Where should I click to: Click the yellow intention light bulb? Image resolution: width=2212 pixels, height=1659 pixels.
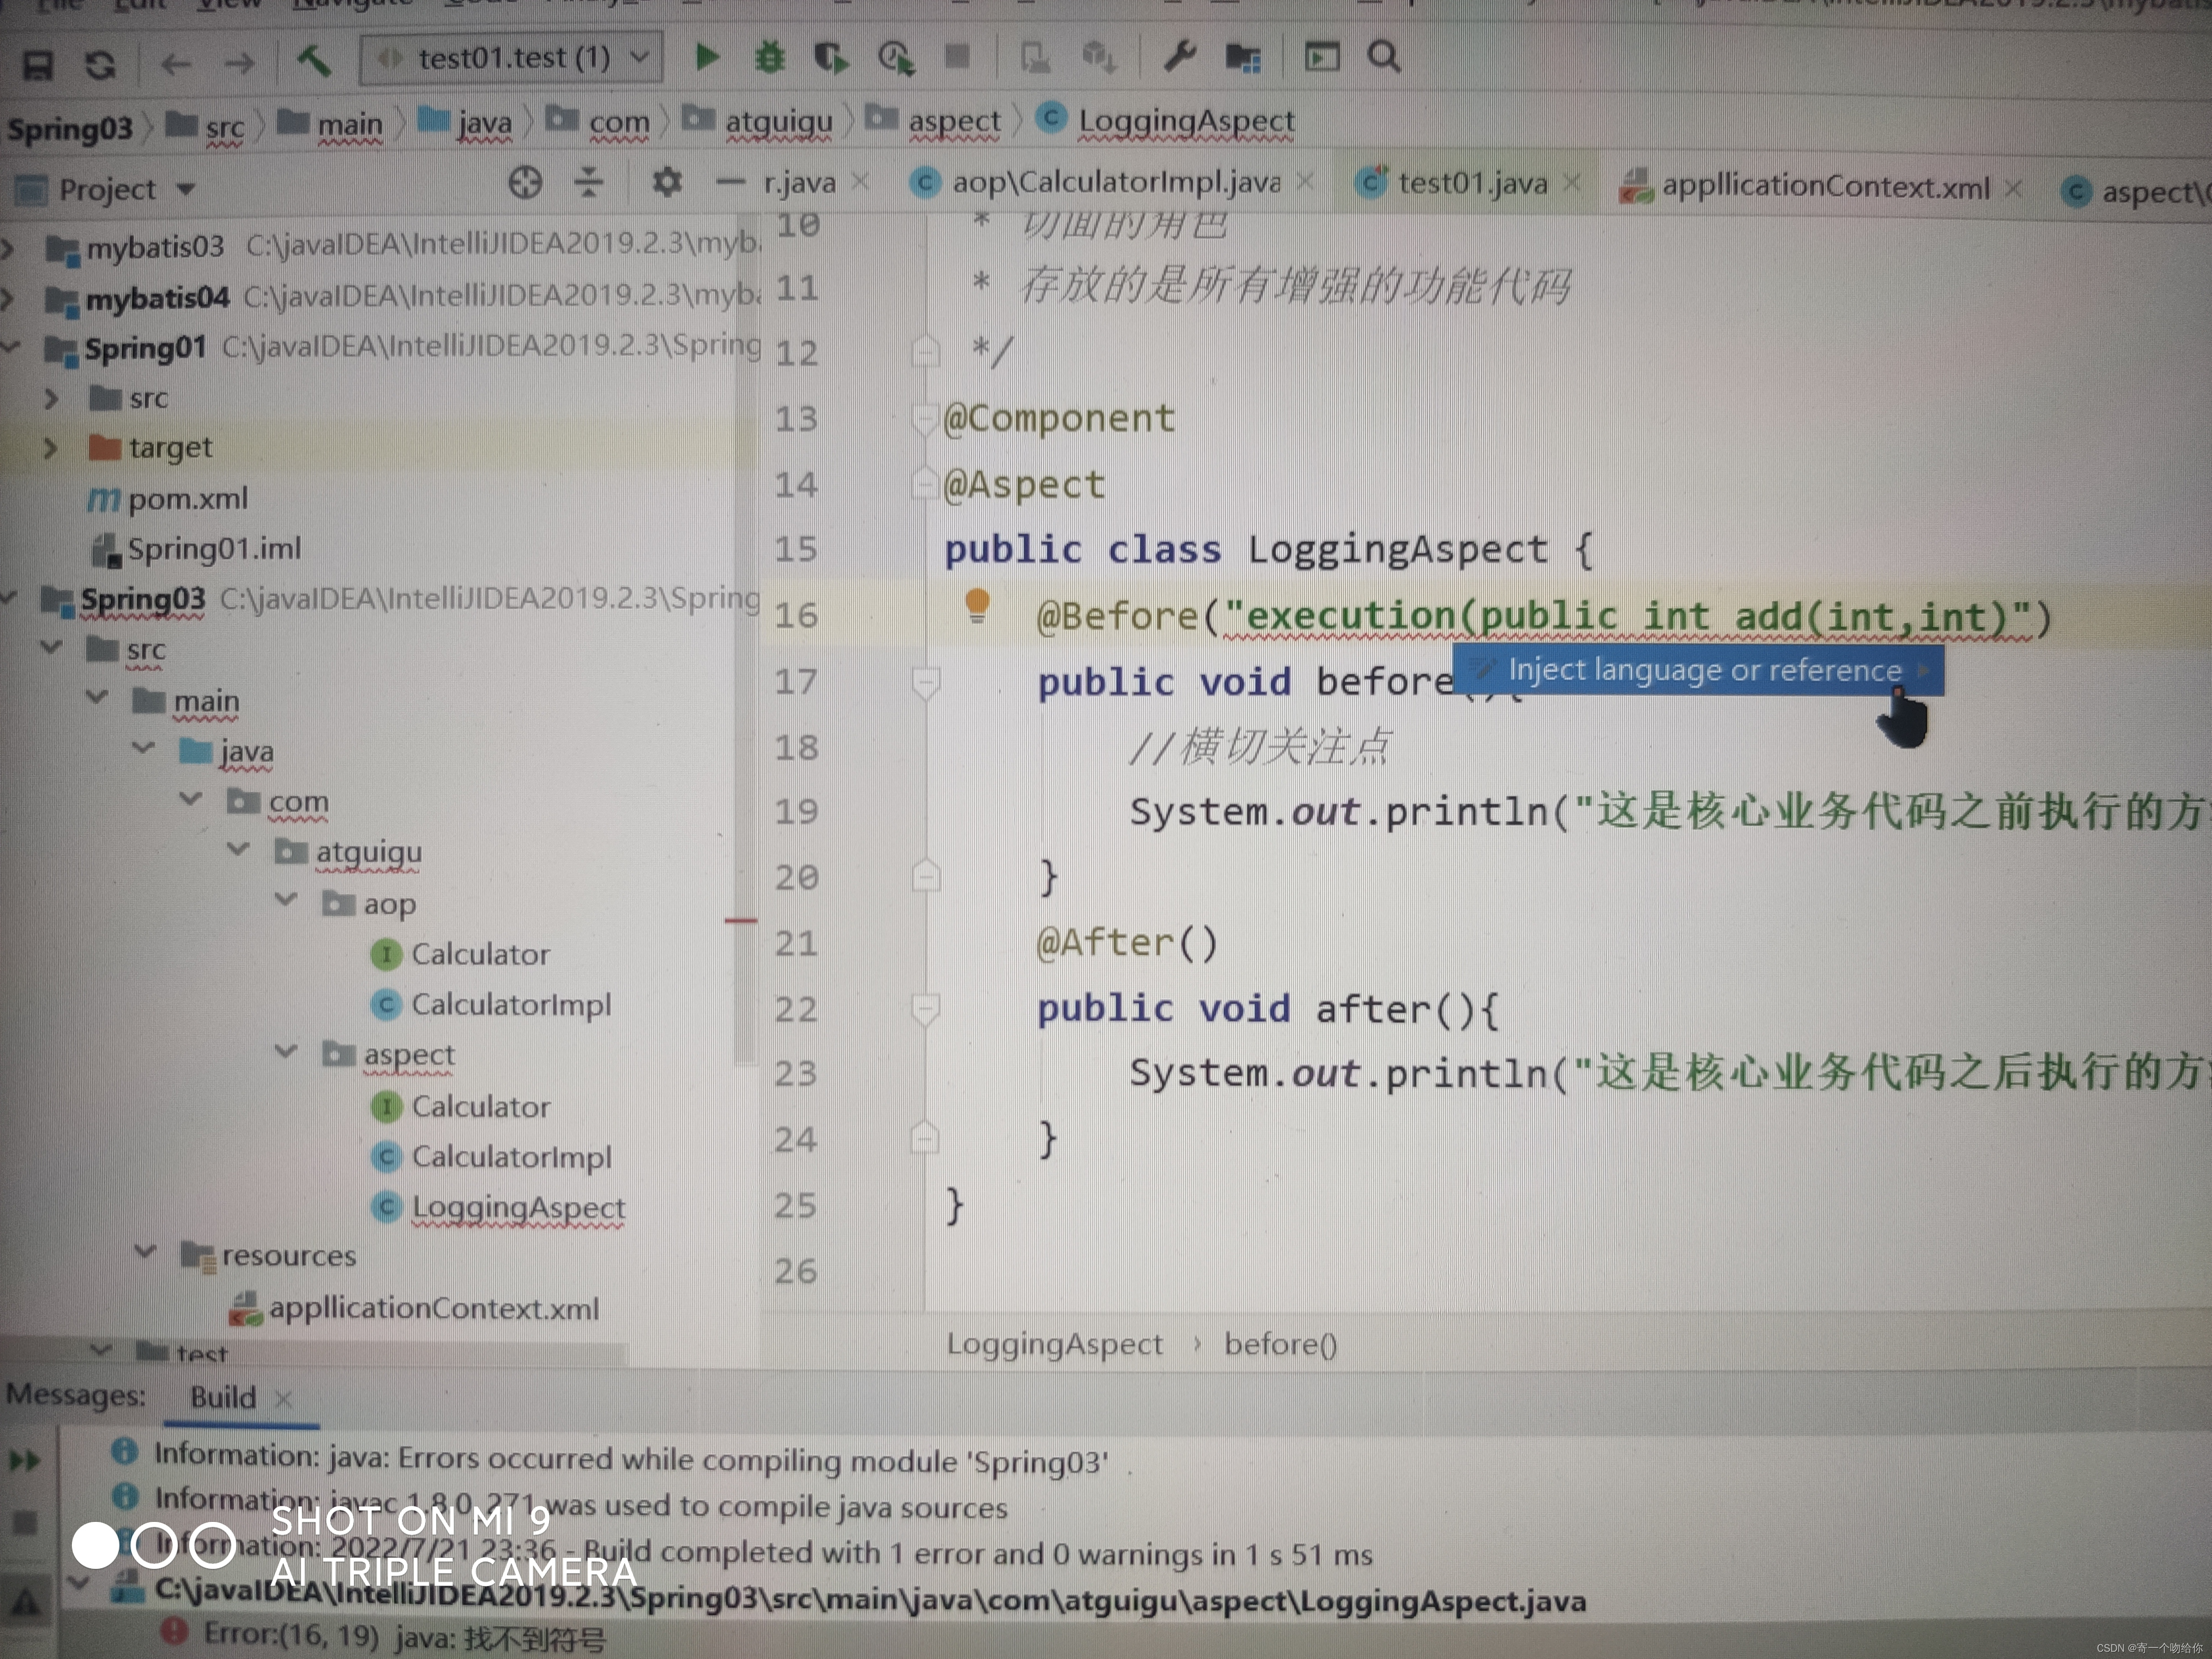tap(977, 605)
